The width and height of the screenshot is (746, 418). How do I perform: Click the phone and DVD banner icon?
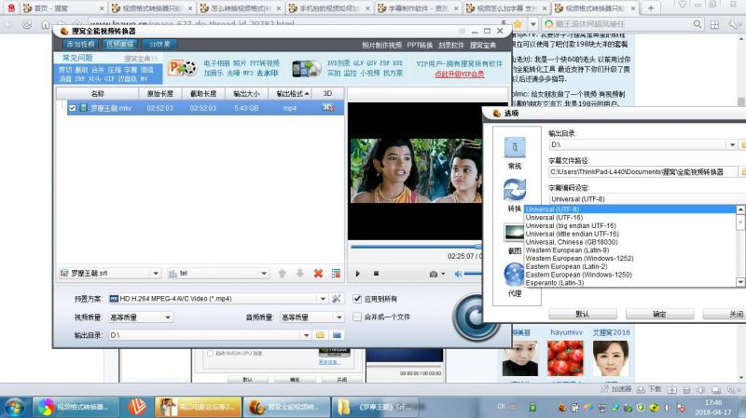point(307,68)
